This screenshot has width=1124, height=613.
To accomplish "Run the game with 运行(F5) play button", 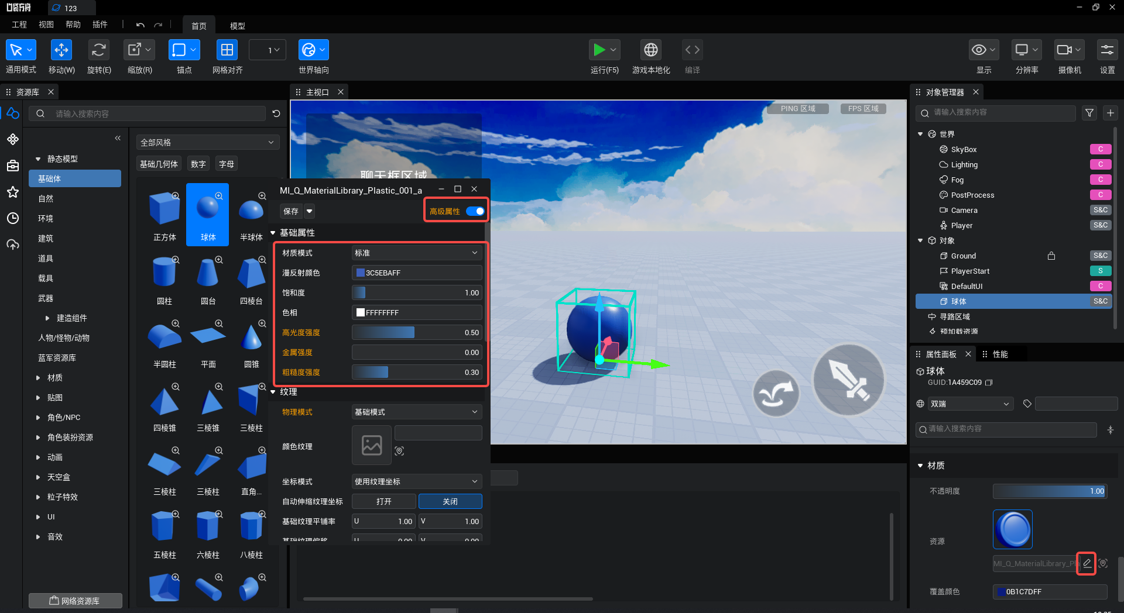I will pyautogui.click(x=599, y=50).
